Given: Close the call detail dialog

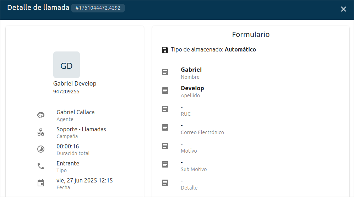Looking at the screenshot, I should pyautogui.click(x=343, y=9).
